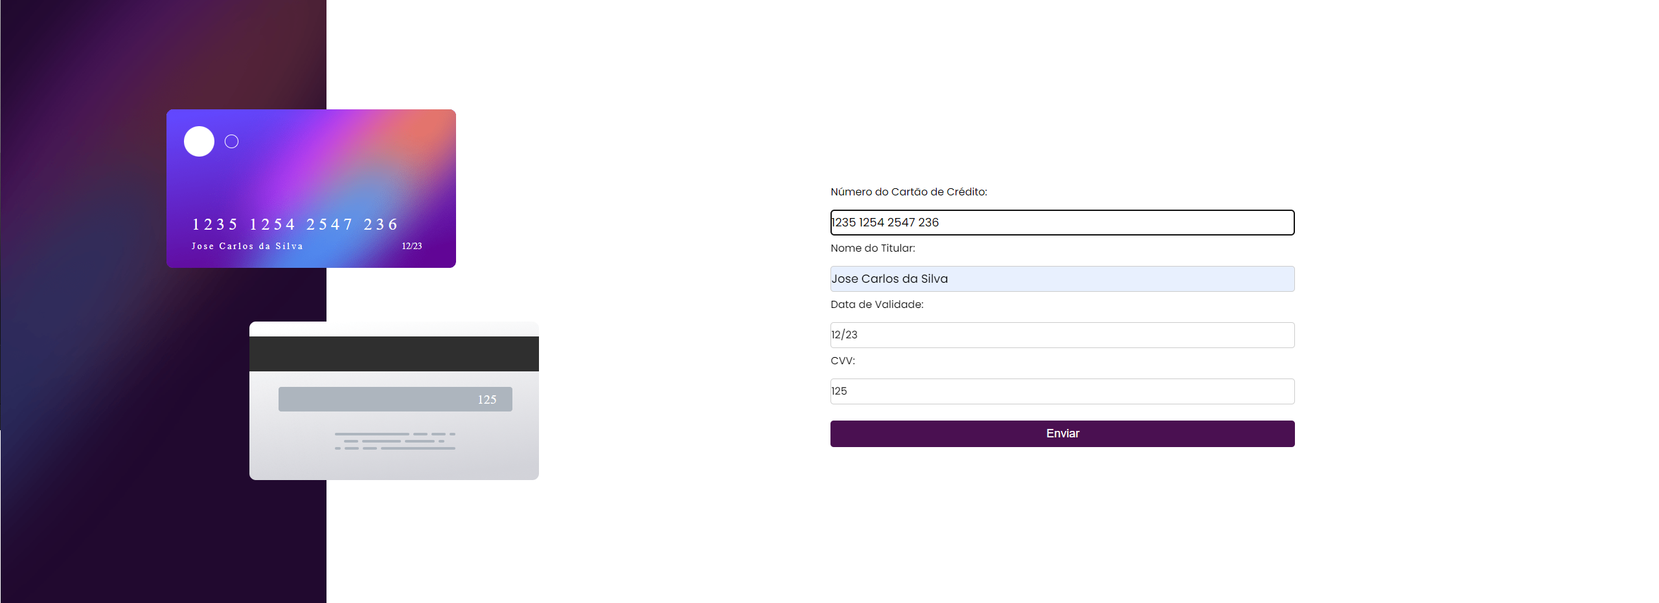Click the Data de Validade label
The image size is (1659, 603).
pos(877,304)
